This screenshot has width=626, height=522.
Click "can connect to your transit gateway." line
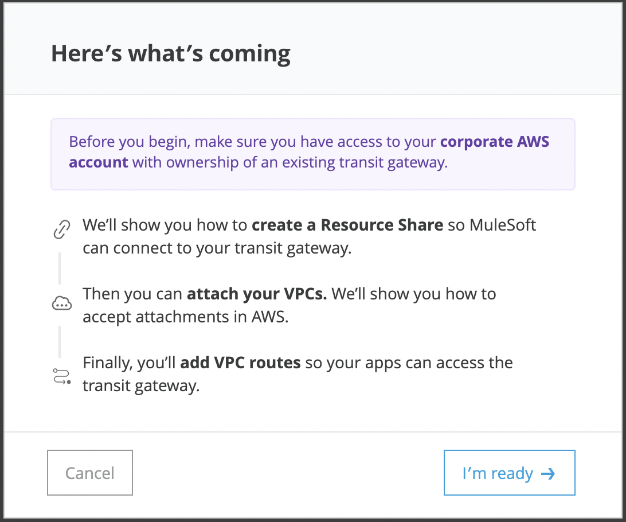216,248
